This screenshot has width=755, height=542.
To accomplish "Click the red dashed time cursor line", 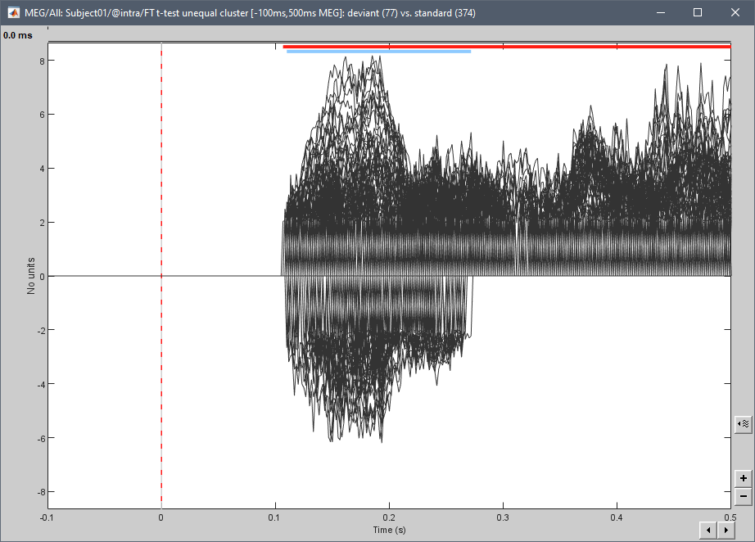I will (x=161, y=275).
